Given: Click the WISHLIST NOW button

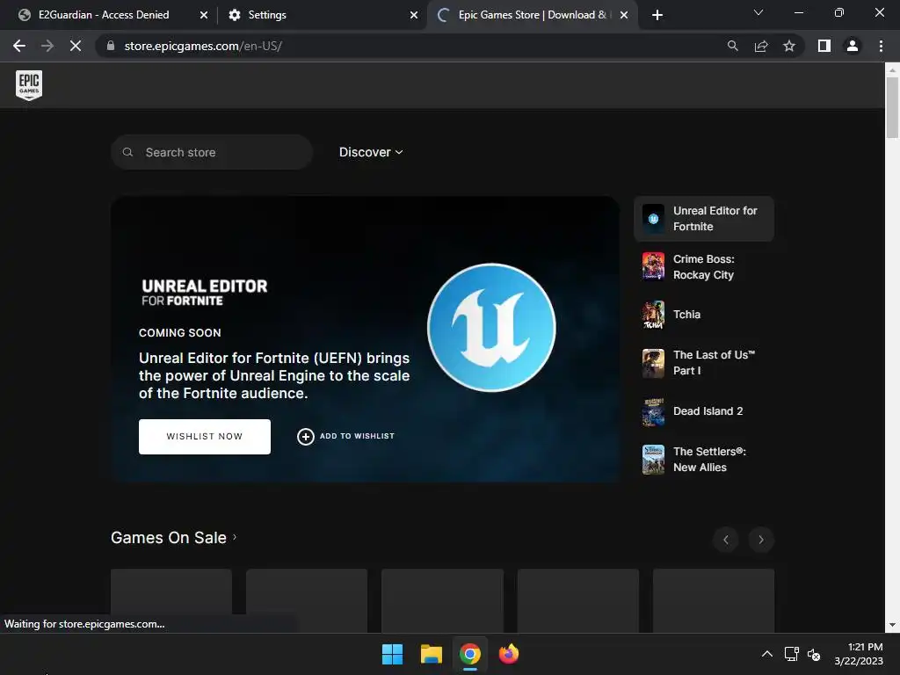Looking at the screenshot, I should click(x=204, y=437).
